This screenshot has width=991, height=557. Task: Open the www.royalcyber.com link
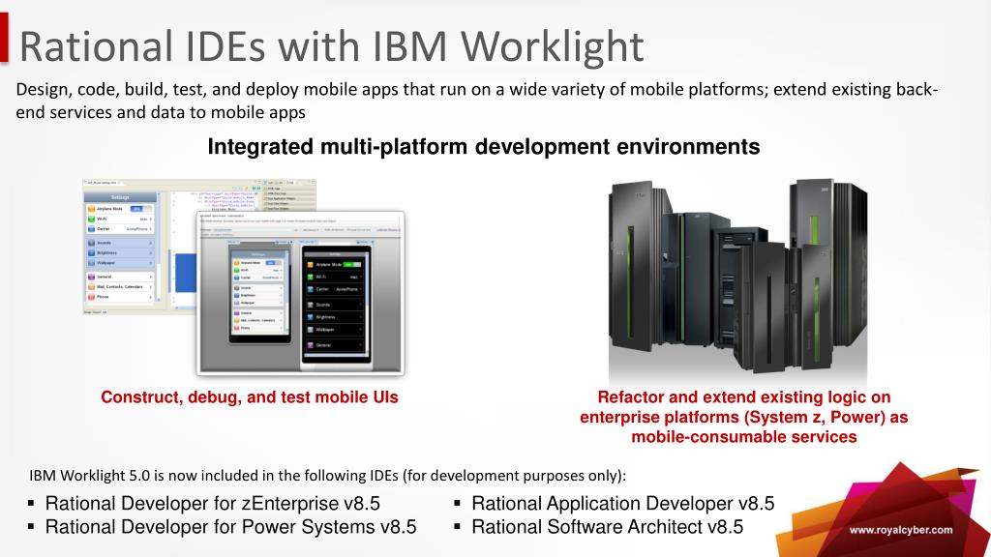point(901,530)
